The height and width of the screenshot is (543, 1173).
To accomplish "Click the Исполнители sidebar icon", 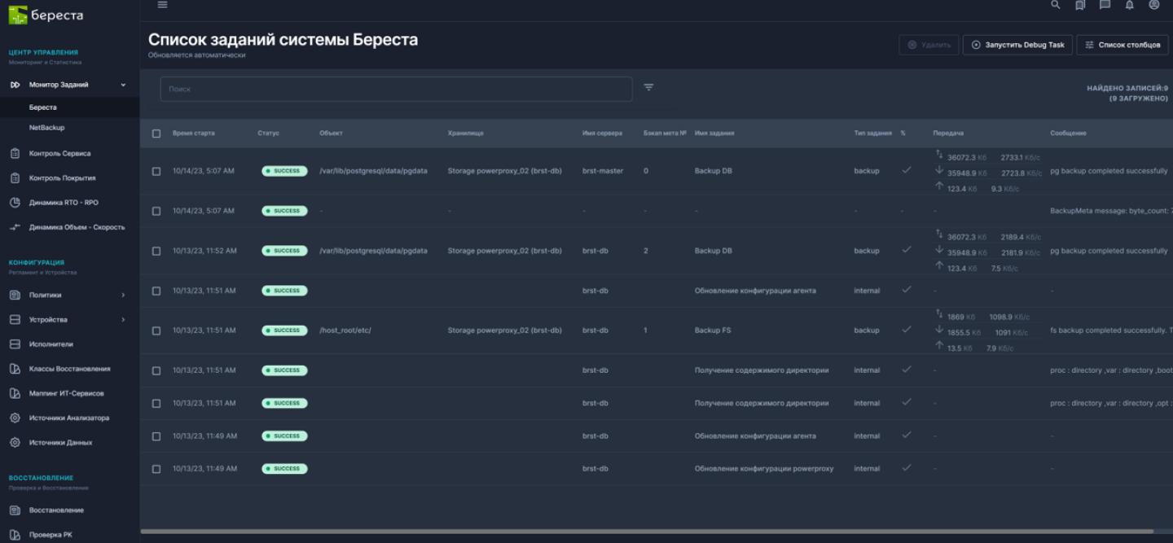I will point(15,344).
